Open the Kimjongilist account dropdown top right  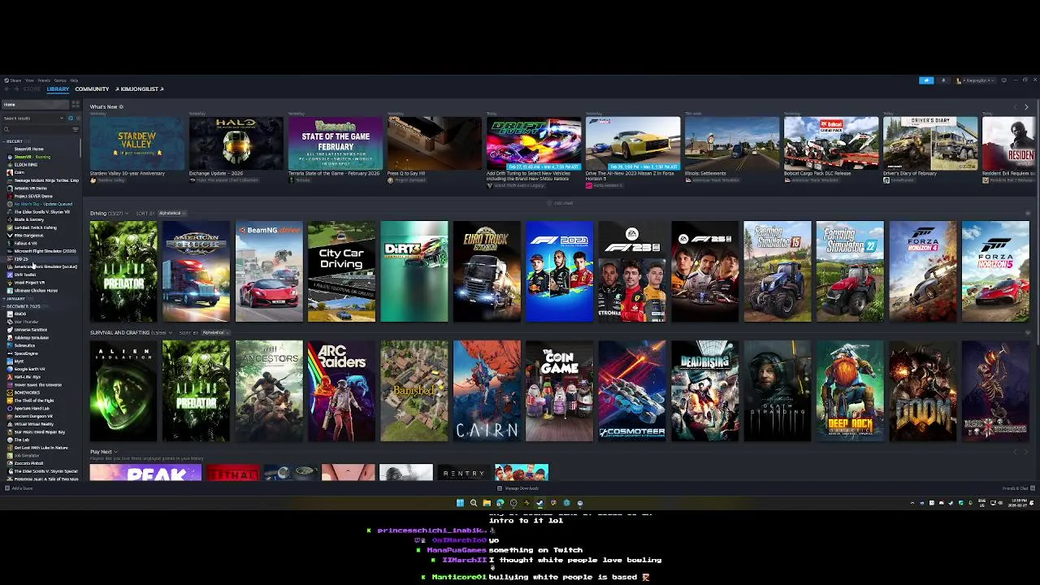coord(975,80)
